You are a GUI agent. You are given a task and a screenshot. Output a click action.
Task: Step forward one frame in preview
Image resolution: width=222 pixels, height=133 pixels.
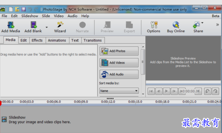click(x=174, y=91)
